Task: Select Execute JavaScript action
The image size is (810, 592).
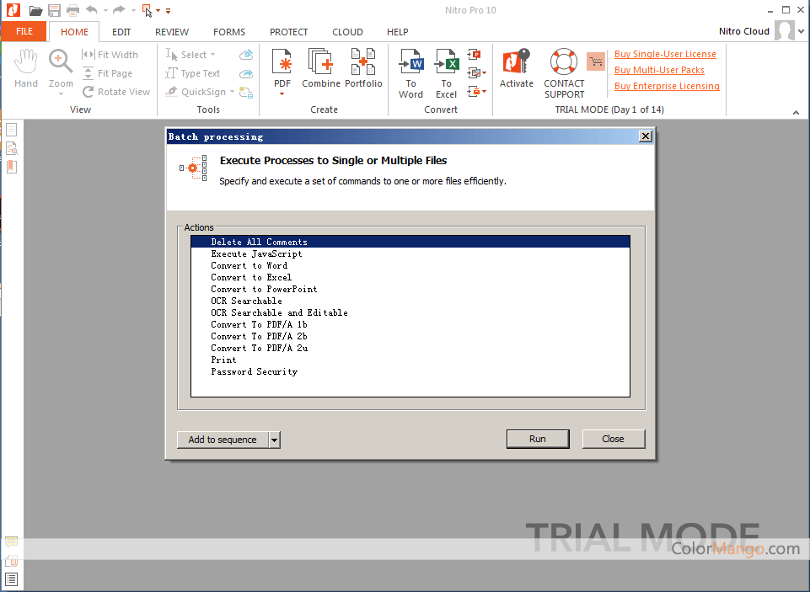Action: point(410,254)
